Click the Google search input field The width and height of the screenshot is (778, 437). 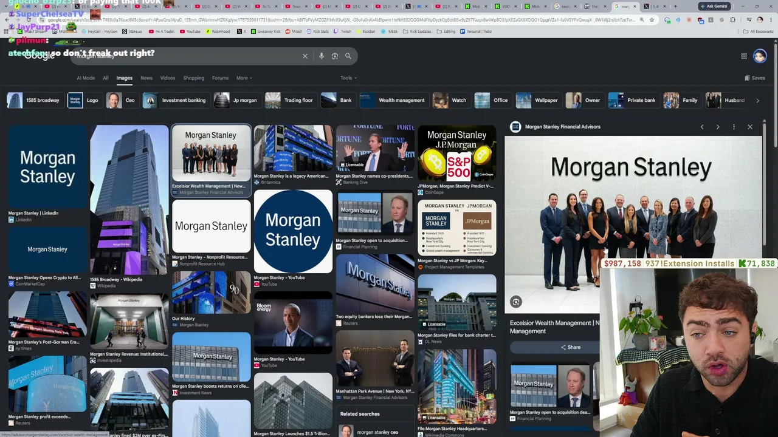click(x=188, y=56)
